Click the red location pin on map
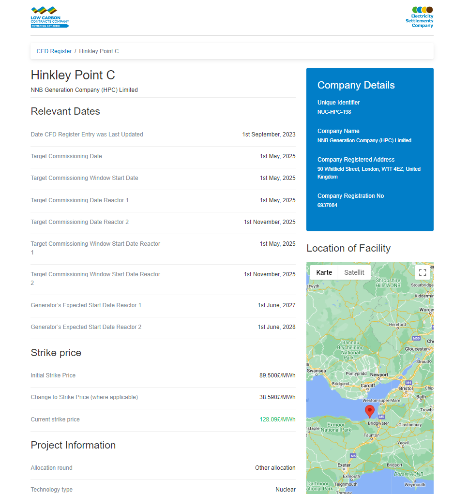This screenshot has width=453, height=494. (x=370, y=411)
